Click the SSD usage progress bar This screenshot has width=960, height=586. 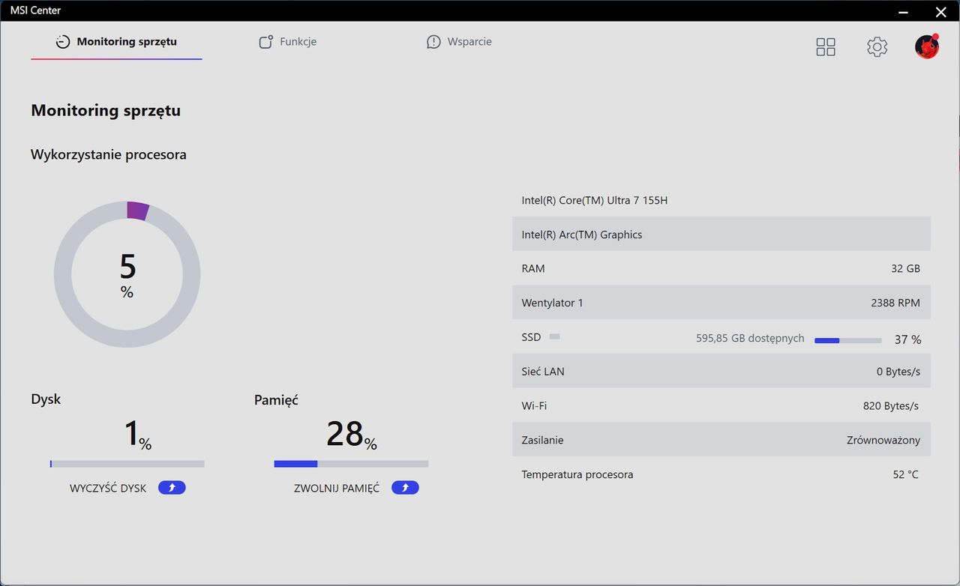847,340
